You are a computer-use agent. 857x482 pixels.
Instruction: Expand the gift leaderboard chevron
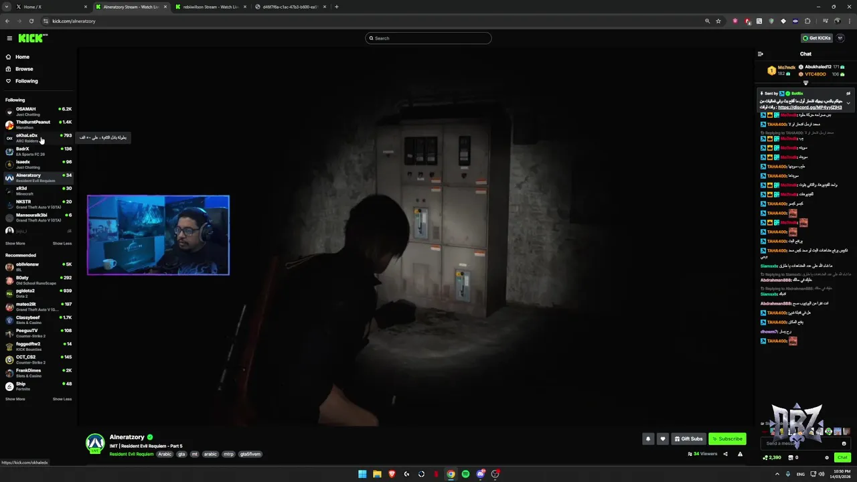pos(805,83)
